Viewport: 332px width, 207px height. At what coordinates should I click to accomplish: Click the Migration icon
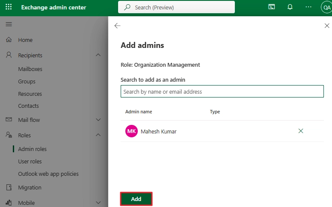9,187
